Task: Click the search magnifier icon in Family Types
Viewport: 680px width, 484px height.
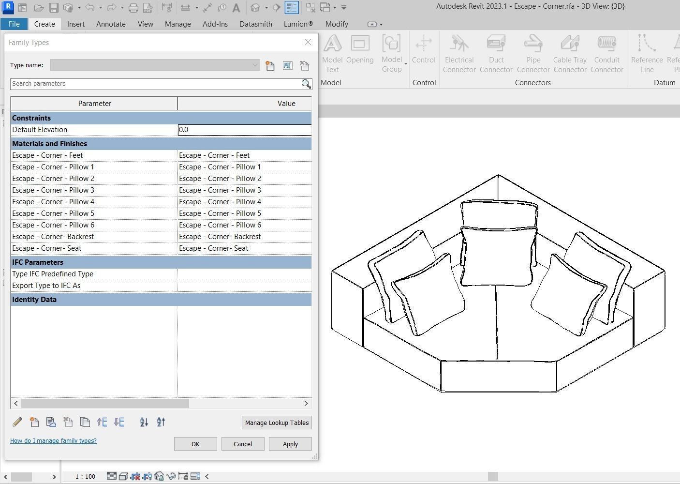Action: coord(306,84)
